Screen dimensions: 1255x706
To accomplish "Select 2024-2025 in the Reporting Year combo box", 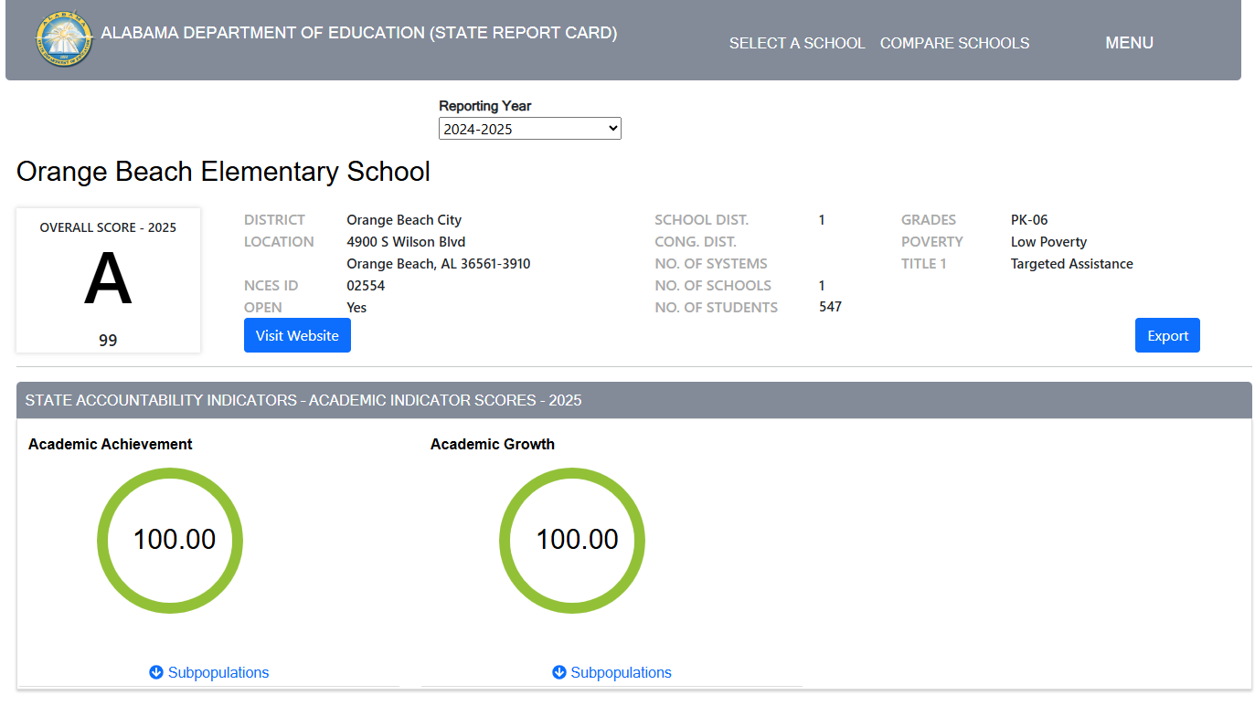I will [x=530, y=128].
